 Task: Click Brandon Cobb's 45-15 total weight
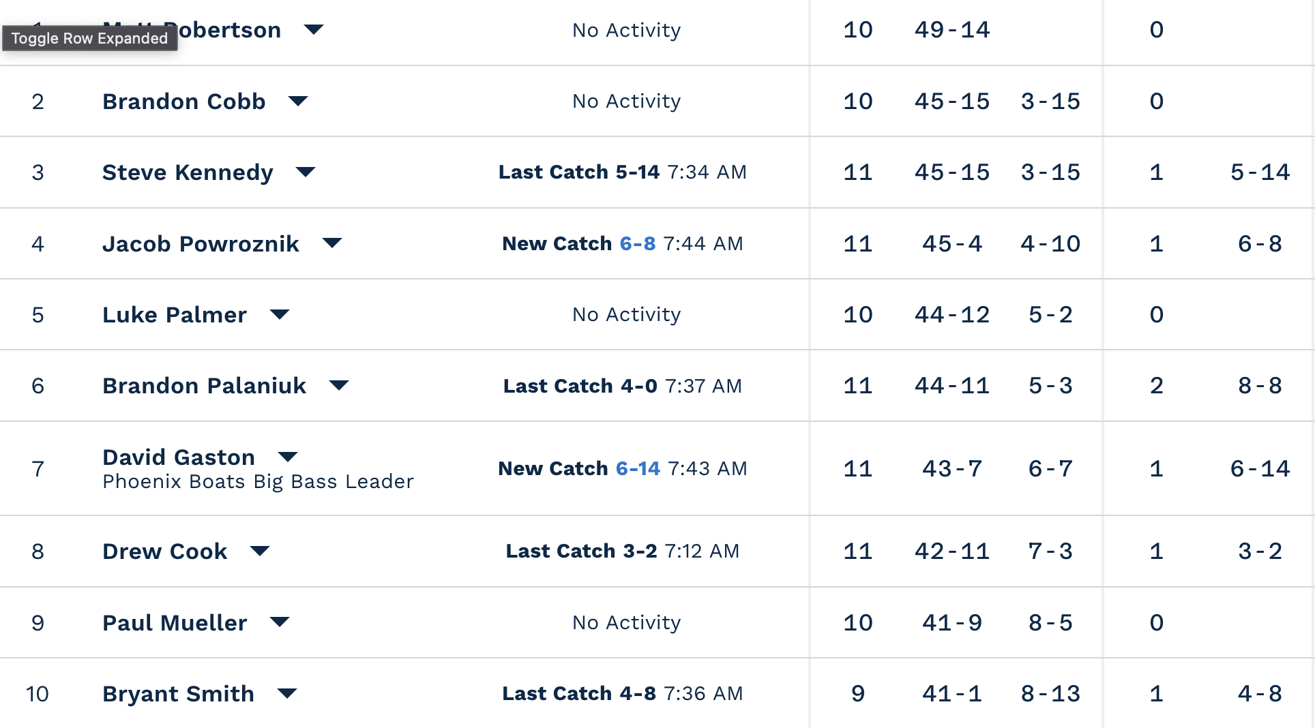(951, 102)
